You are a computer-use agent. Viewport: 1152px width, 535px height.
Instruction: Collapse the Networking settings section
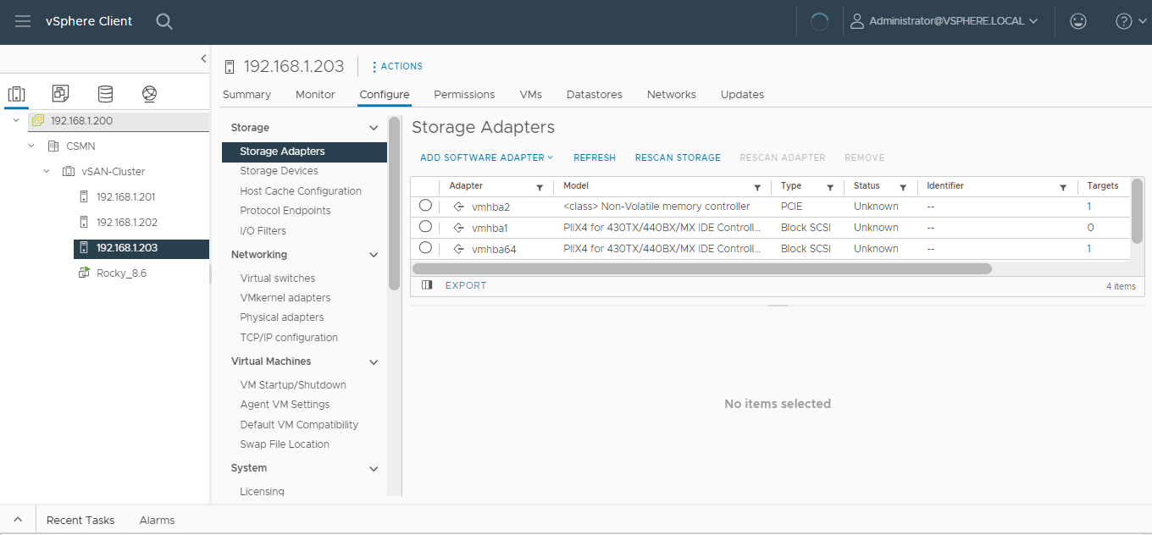(x=374, y=255)
